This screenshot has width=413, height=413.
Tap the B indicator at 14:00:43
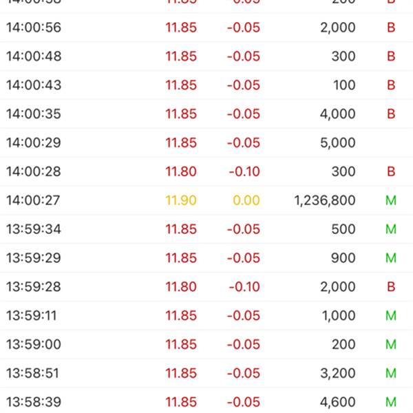click(391, 85)
